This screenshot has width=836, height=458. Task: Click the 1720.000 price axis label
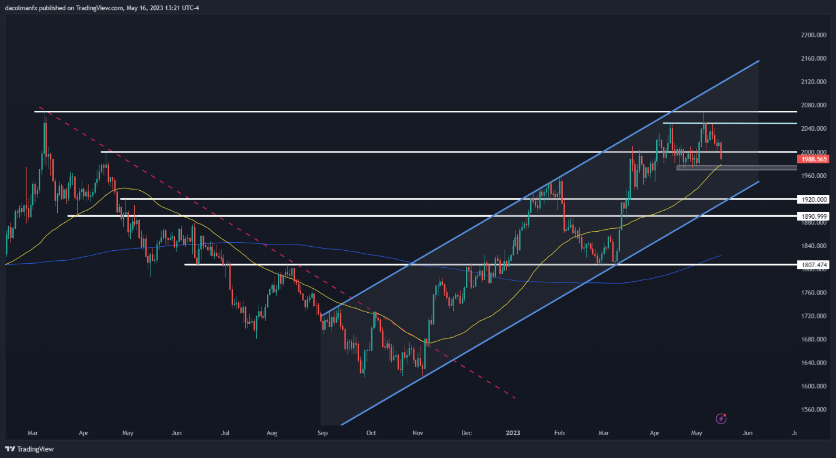pos(814,316)
